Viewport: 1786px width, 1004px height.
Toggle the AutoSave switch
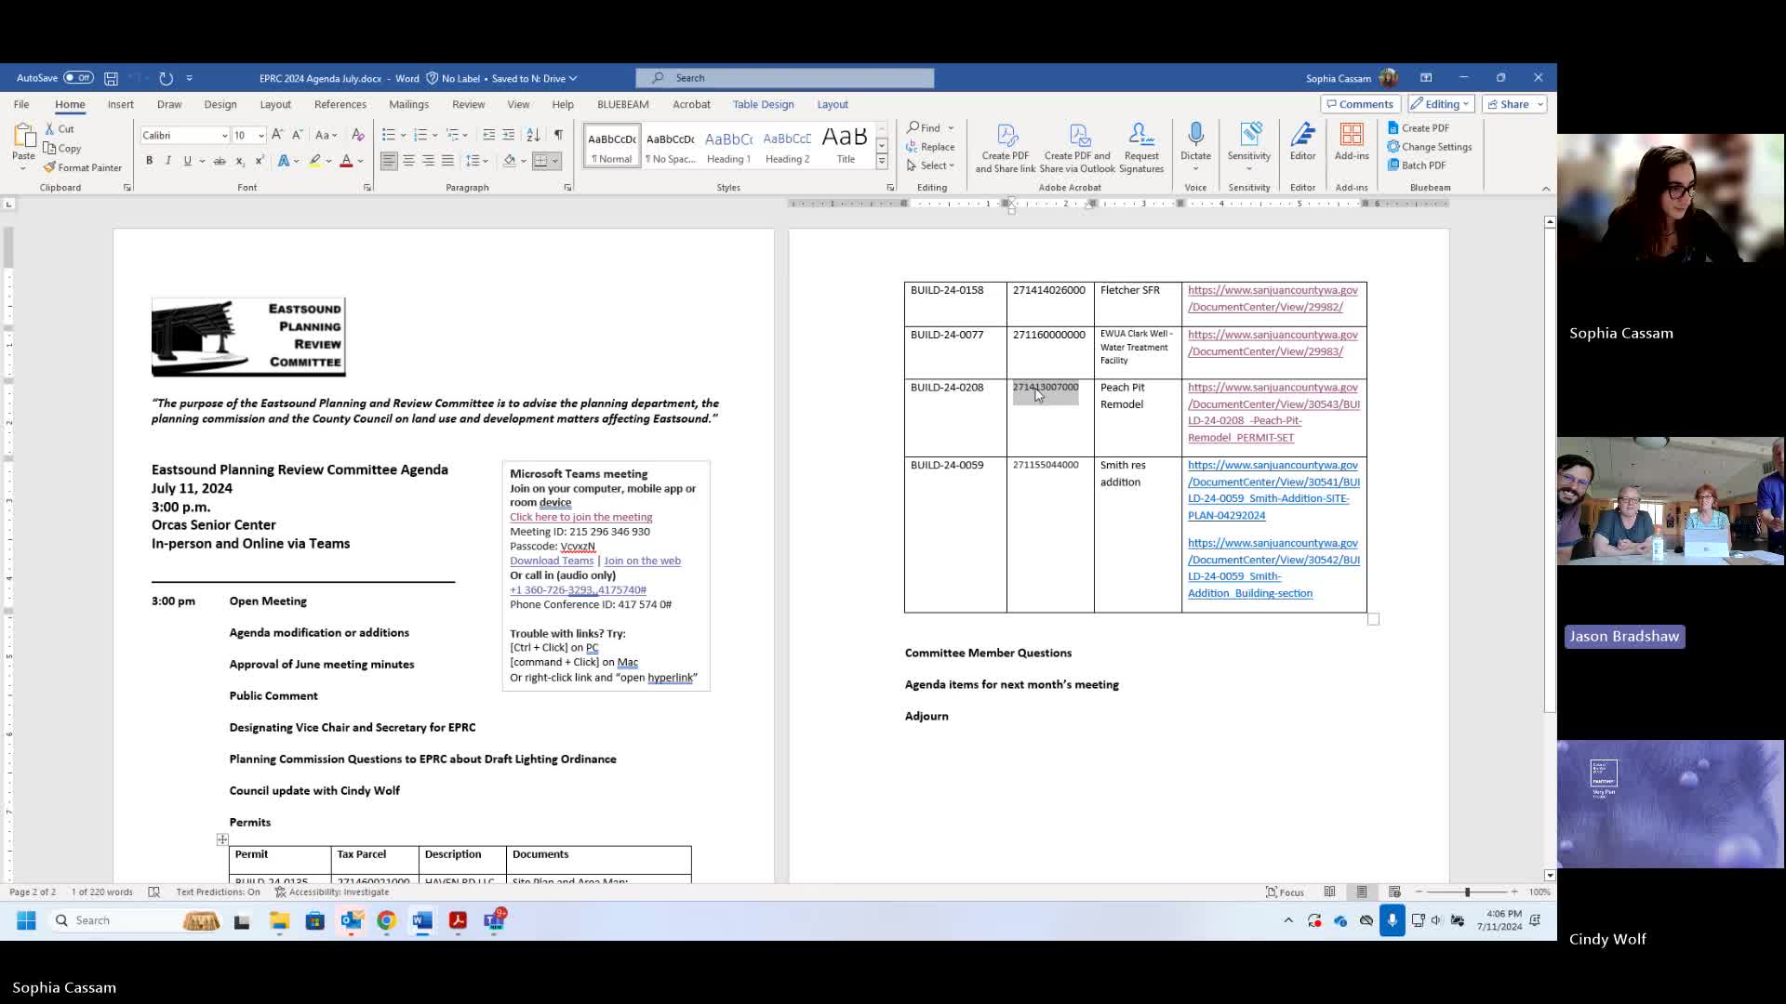78,78
